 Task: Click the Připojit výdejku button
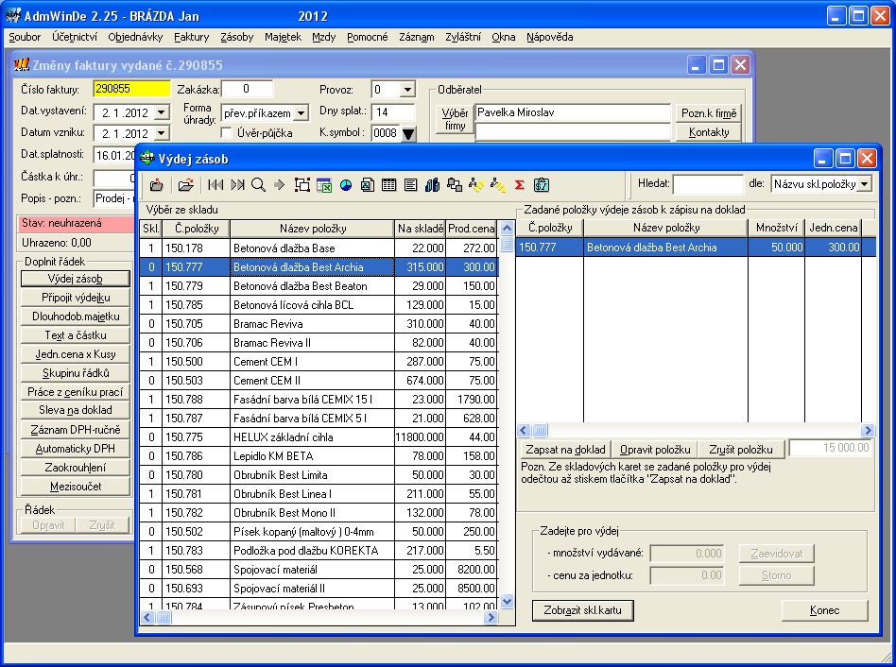pos(76,298)
